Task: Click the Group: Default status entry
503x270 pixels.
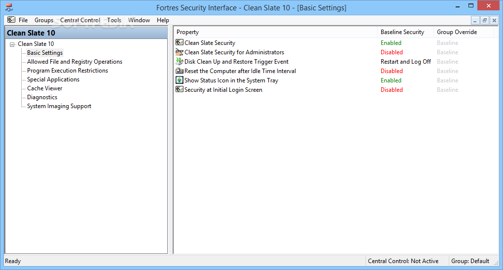Action: tap(470, 261)
